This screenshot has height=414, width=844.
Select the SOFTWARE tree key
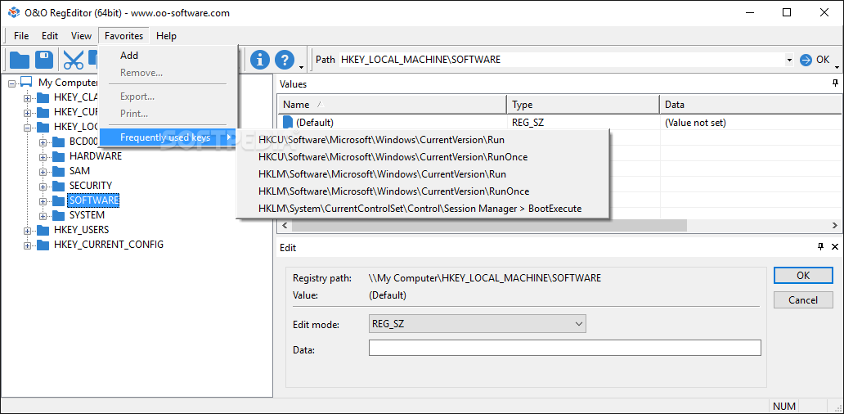tap(94, 200)
